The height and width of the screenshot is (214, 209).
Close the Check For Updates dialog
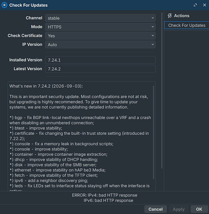pos(204,5)
